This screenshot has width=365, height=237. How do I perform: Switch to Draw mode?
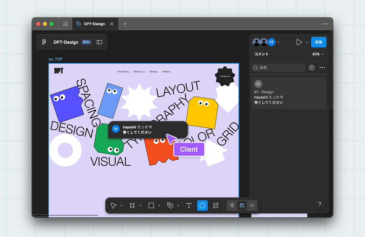point(232,205)
